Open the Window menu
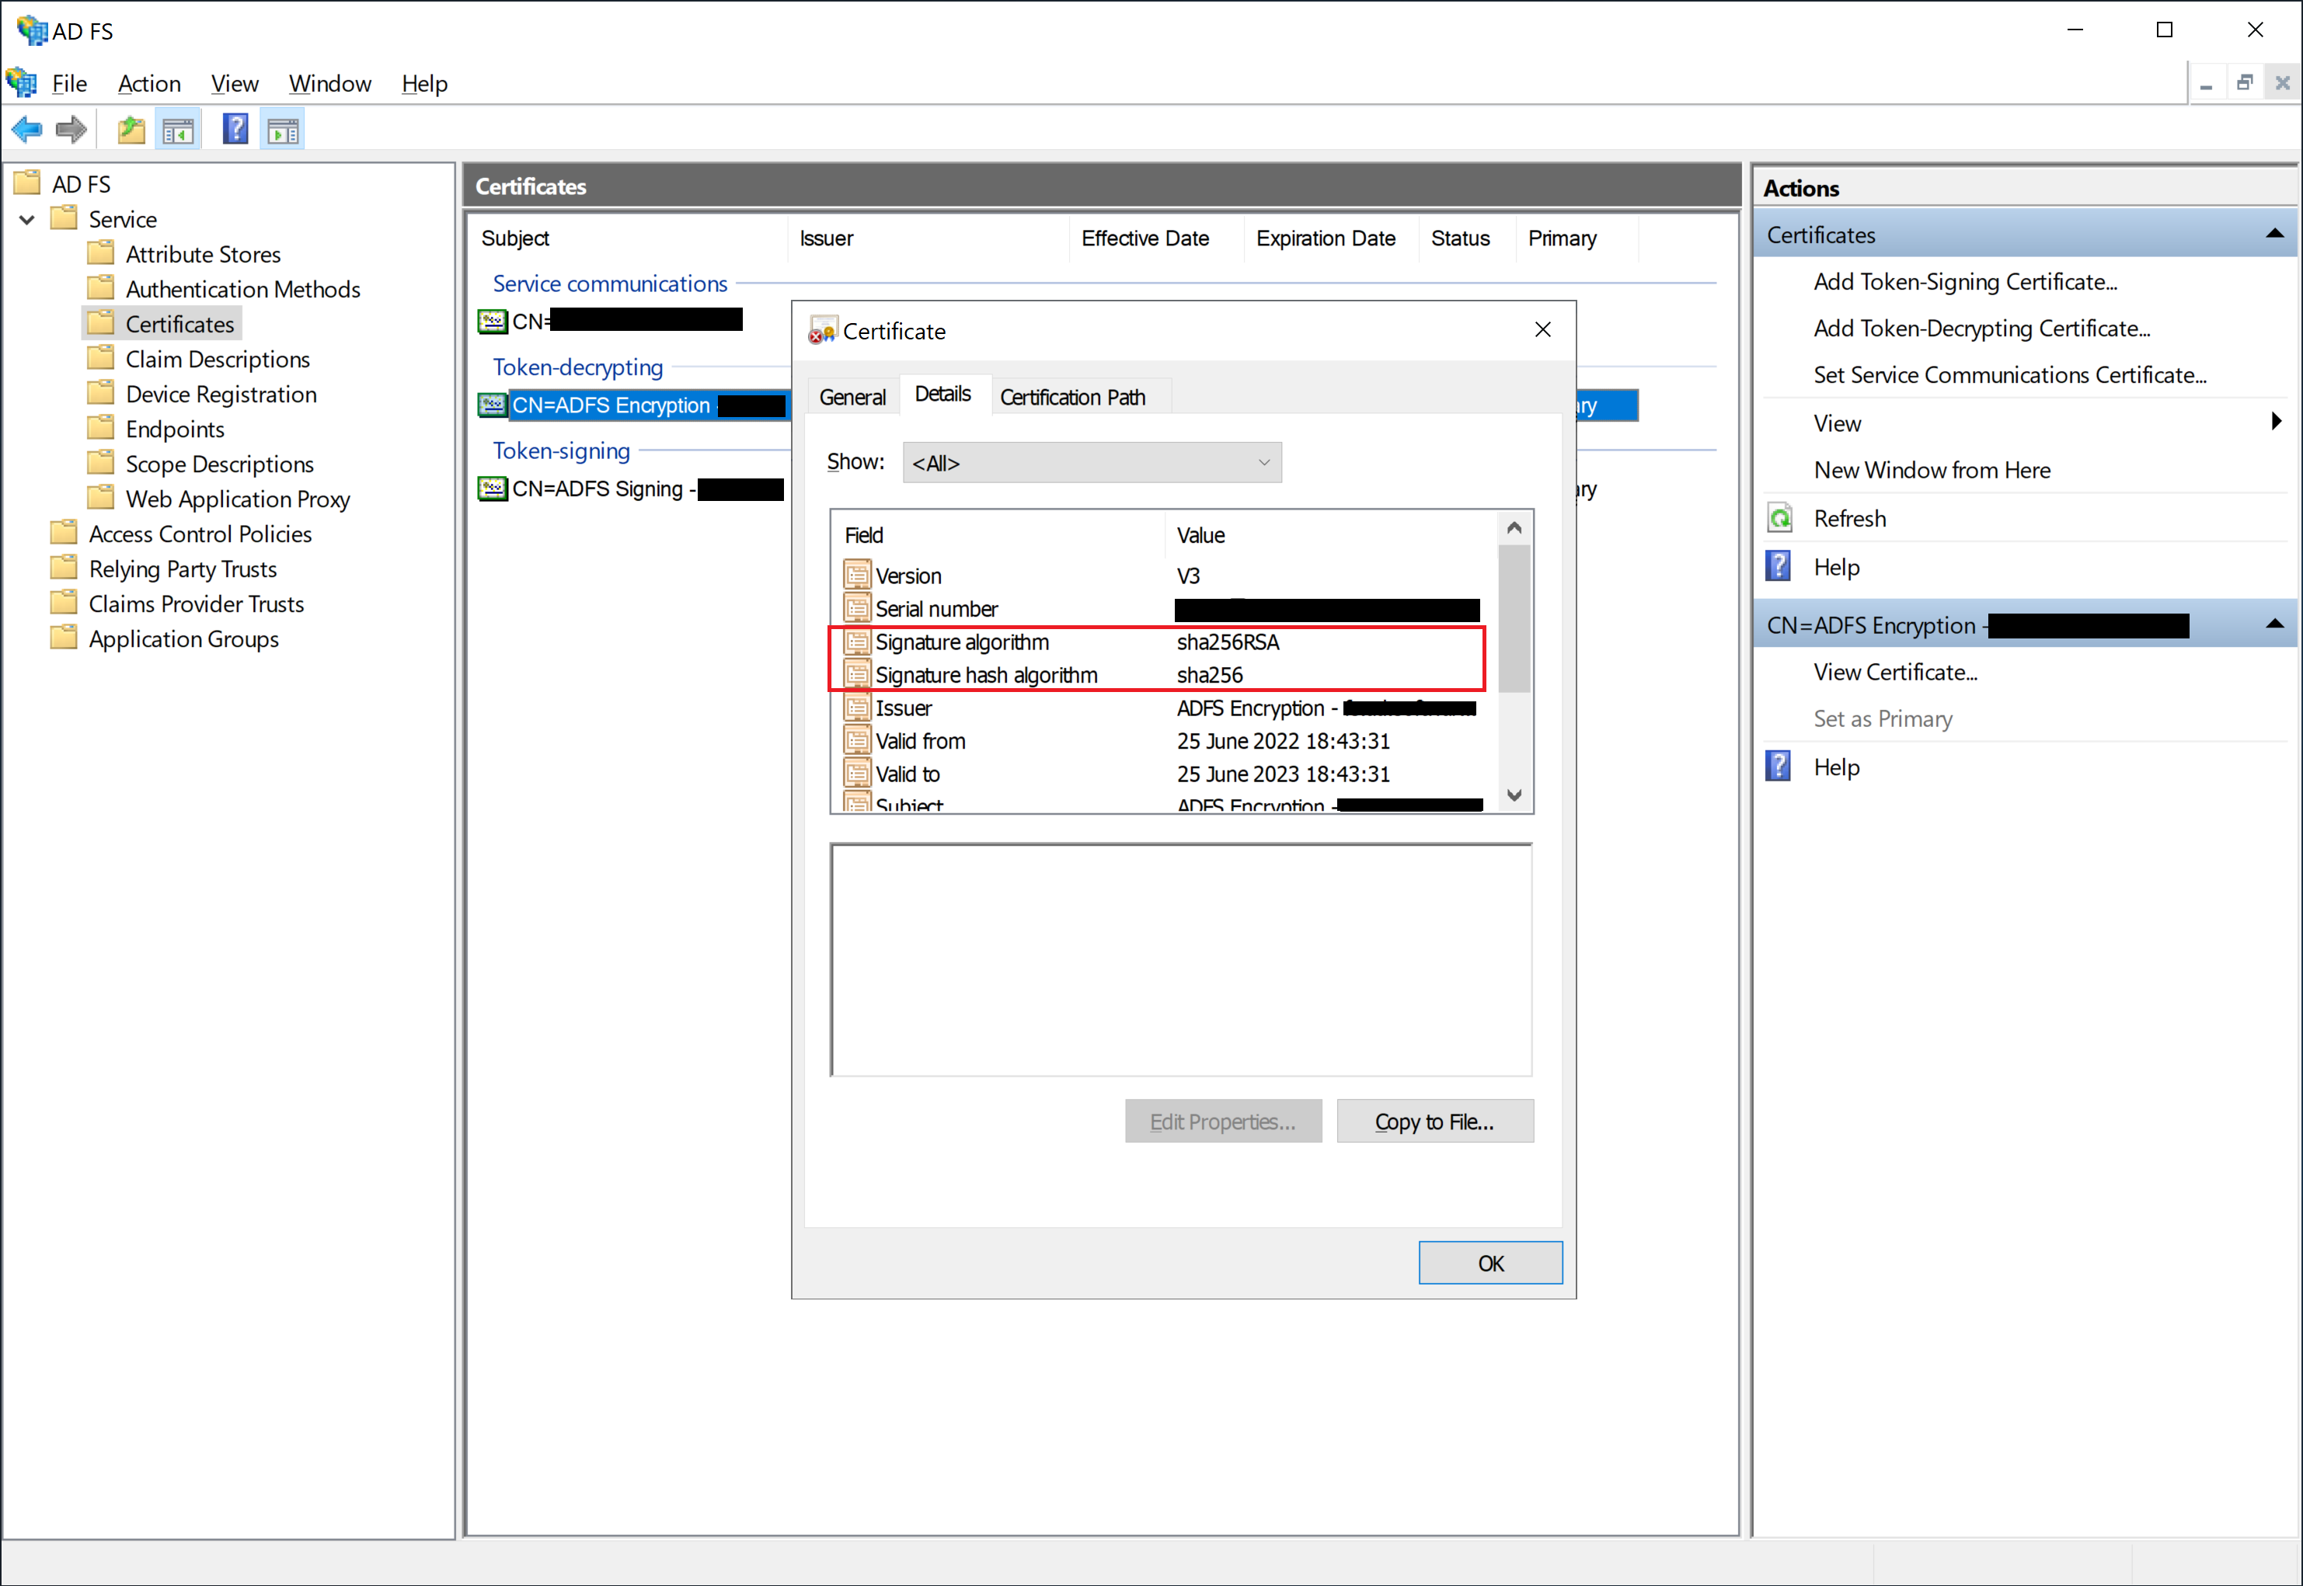 [x=330, y=83]
